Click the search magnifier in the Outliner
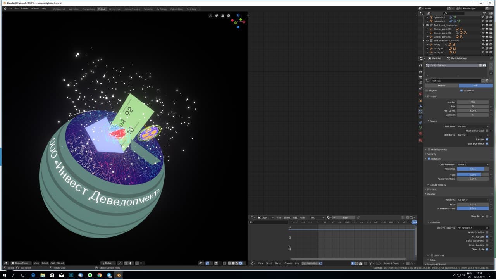The width and height of the screenshot is (496, 279). 446,14
